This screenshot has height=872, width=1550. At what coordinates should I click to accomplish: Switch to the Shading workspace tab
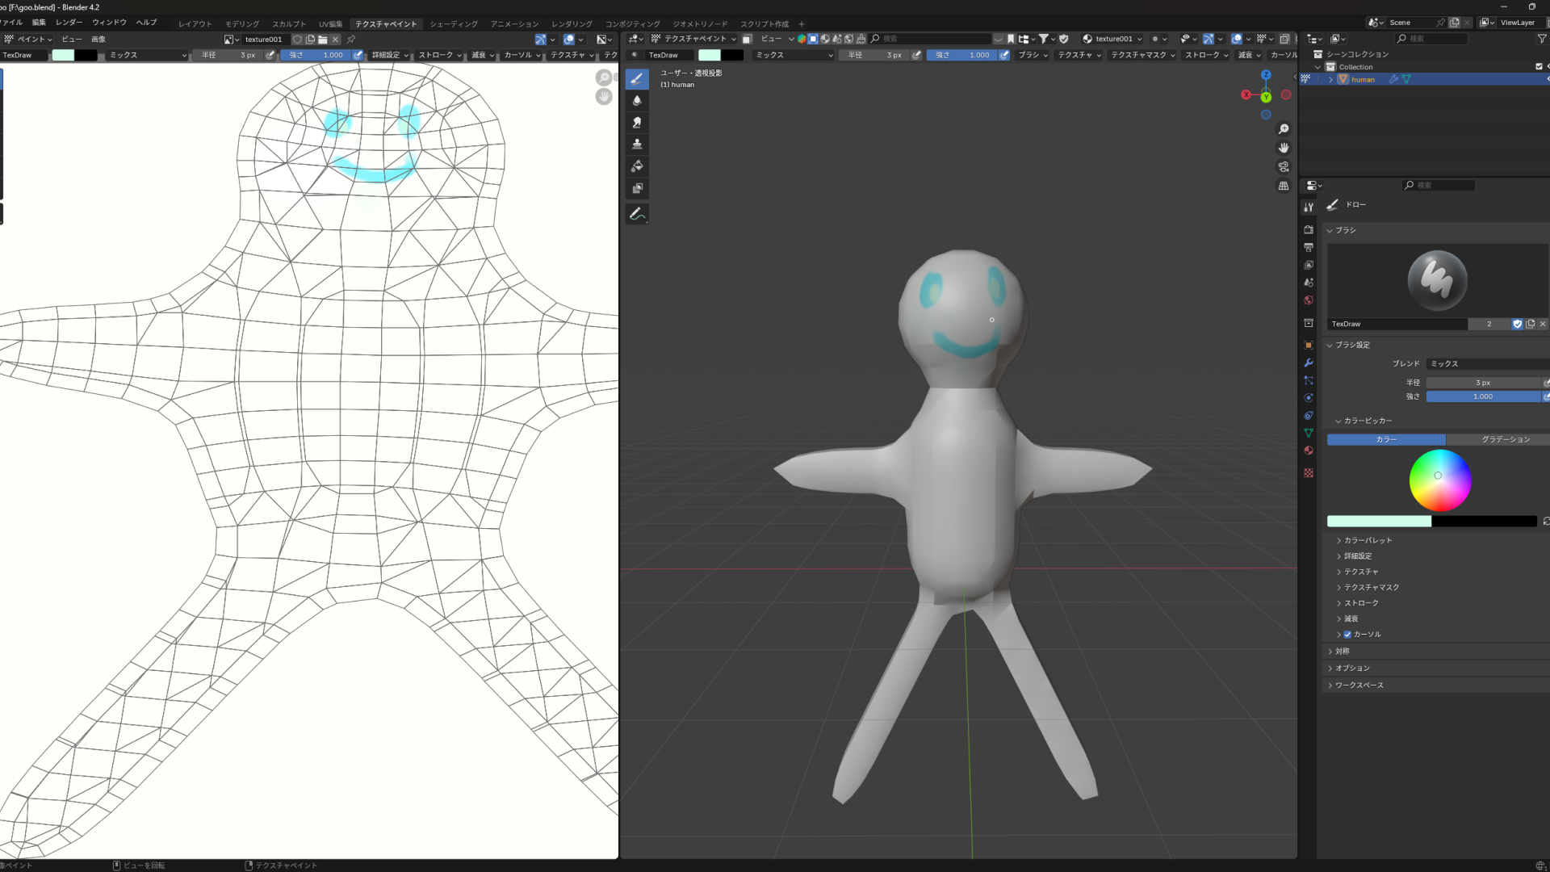tap(454, 23)
